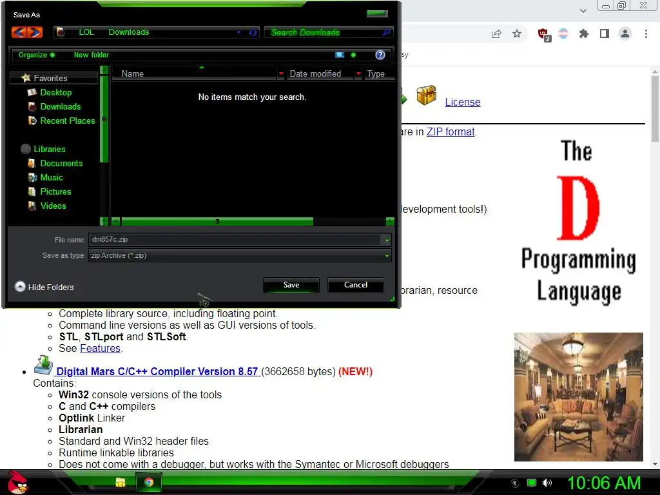The image size is (660, 495).
Task: Expand the File name dropdown arrow
Action: (x=387, y=240)
